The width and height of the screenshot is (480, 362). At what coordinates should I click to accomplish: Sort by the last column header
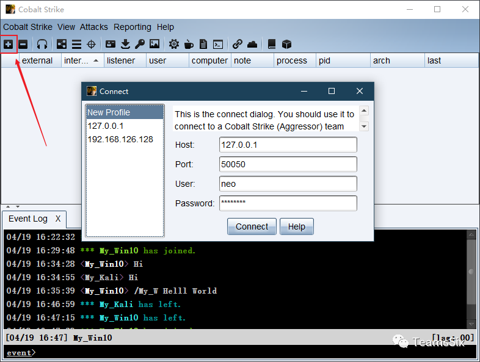tap(451, 60)
